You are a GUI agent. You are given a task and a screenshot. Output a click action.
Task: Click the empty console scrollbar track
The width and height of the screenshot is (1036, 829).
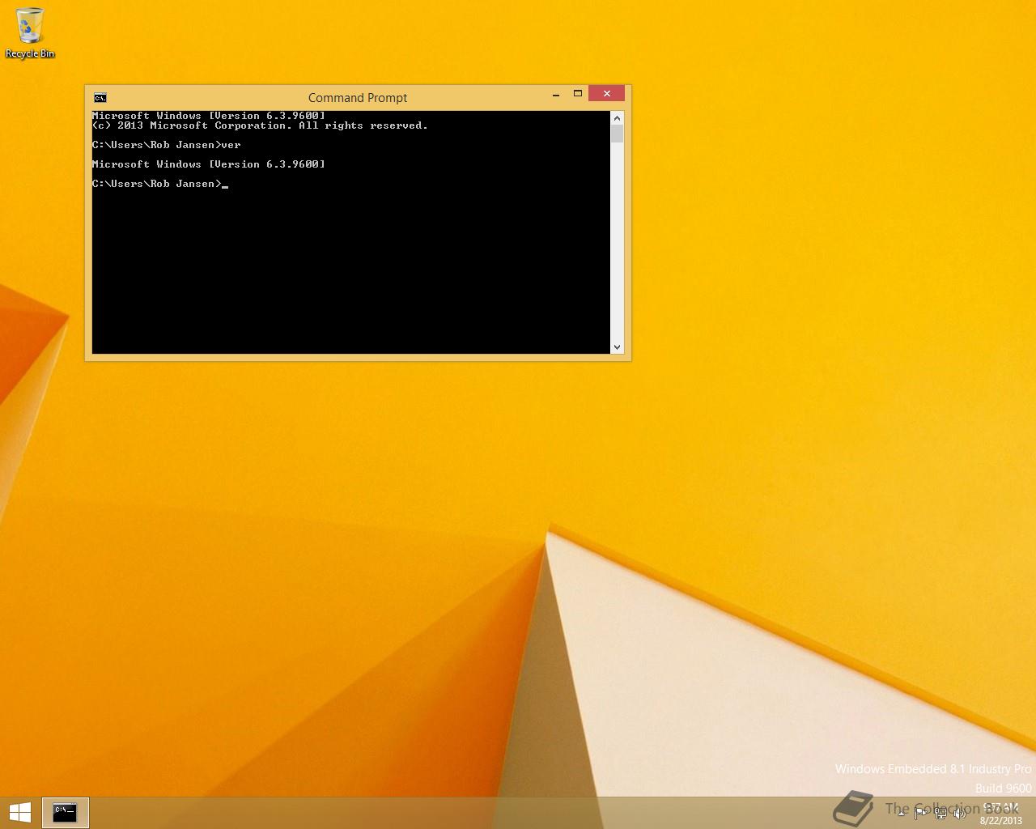click(x=617, y=243)
